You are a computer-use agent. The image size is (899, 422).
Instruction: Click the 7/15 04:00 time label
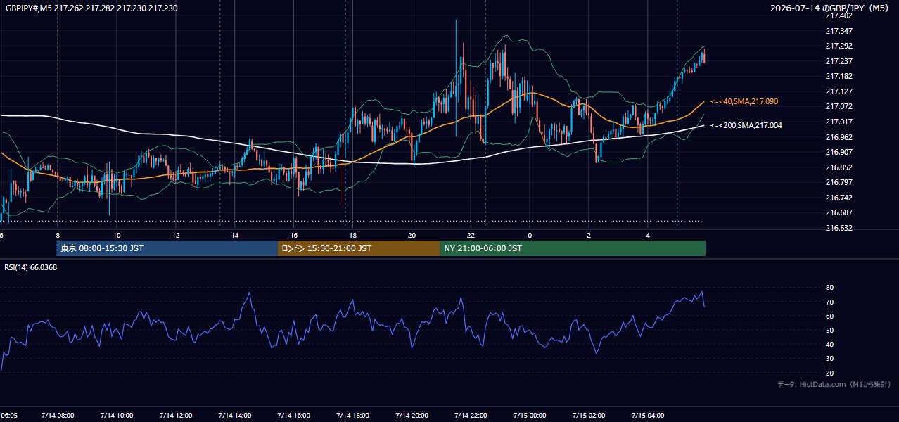(x=648, y=415)
